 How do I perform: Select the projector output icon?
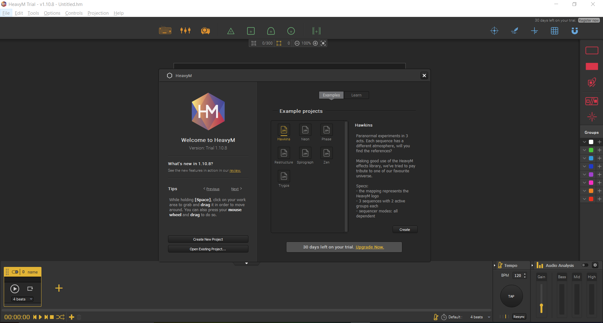[206, 30]
